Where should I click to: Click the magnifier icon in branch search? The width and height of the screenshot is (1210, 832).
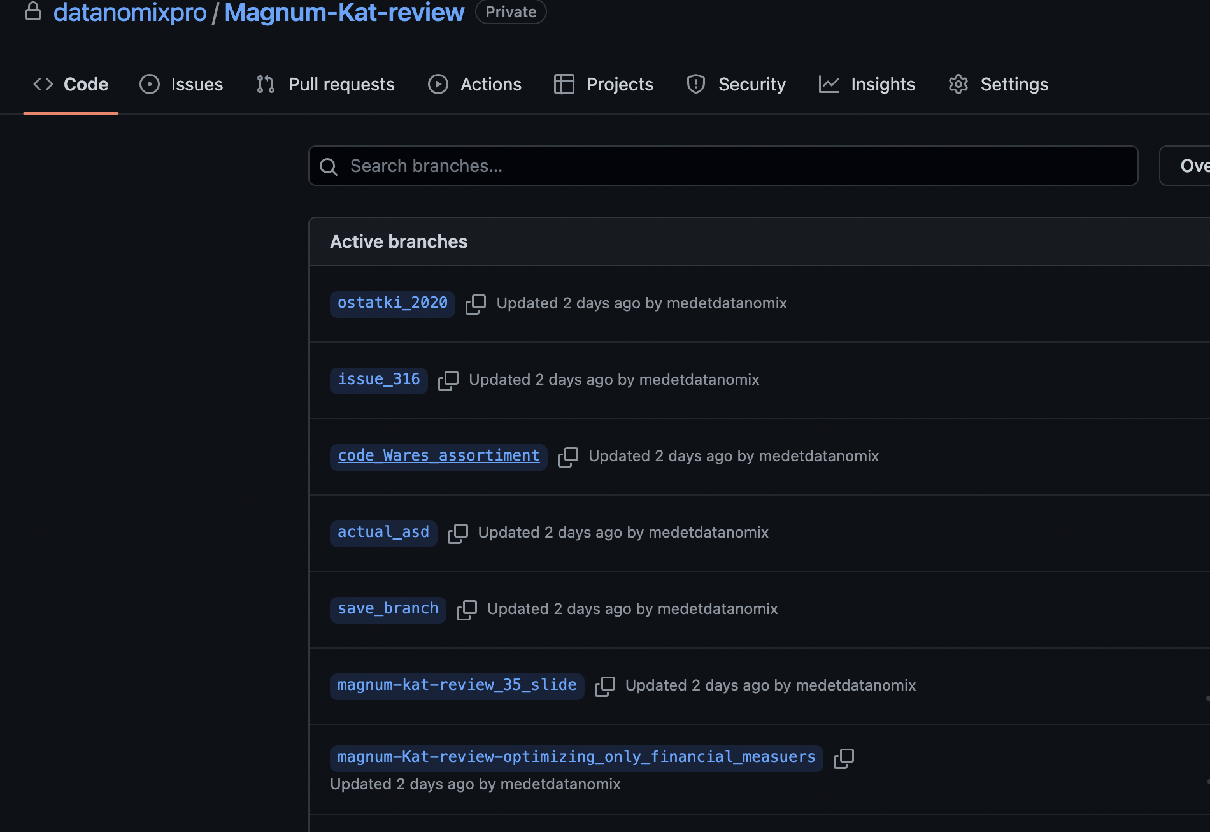click(x=329, y=166)
